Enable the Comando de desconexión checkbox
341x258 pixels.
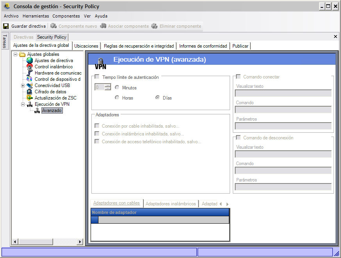point(238,137)
